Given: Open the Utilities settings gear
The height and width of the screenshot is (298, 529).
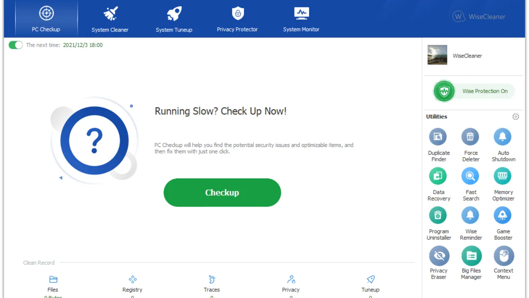Looking at the screenshot, I should pyautogui.click(x=515, y=117).
